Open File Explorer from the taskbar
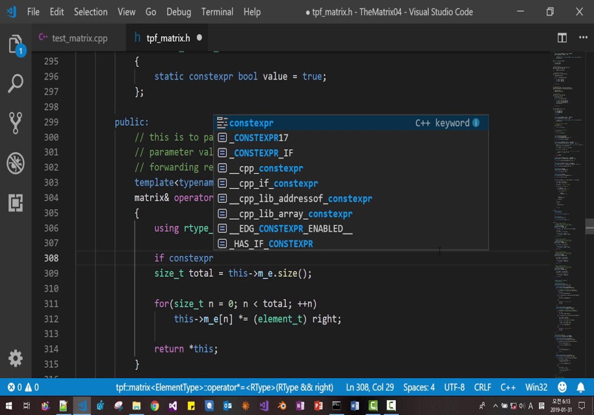The image size is (594, 415). click(136, 405)
